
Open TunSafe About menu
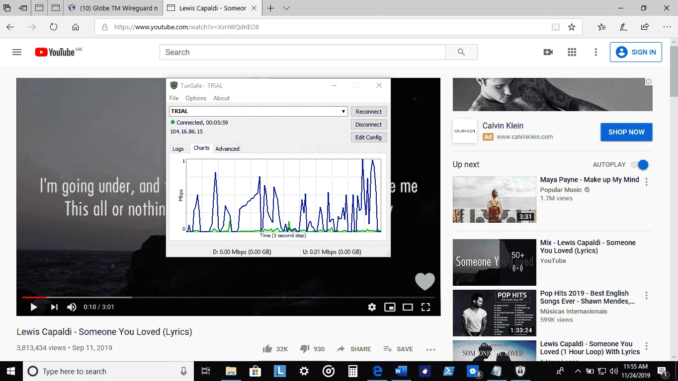[x=222, y=98]
